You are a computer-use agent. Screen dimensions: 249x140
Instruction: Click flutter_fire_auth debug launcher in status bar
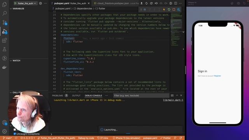point(56,138)
